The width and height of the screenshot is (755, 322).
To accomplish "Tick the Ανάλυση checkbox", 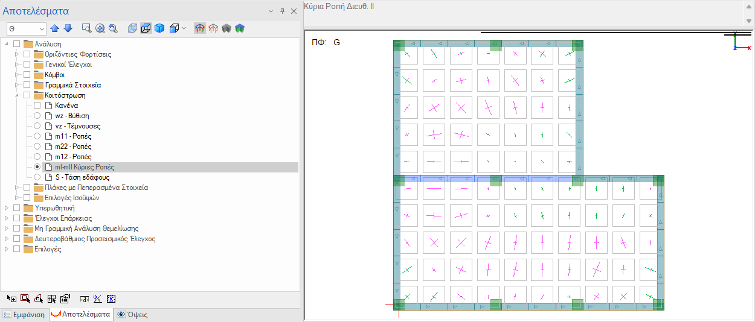I will (16, 44).
